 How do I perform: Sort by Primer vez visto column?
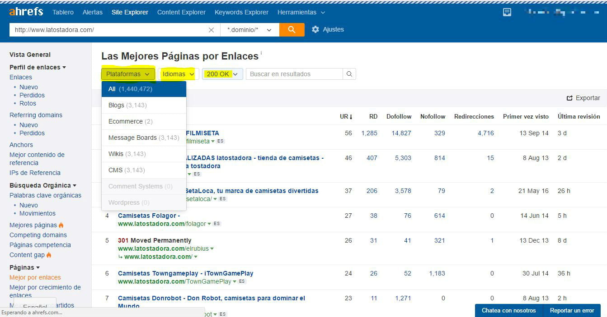[526, 116]
